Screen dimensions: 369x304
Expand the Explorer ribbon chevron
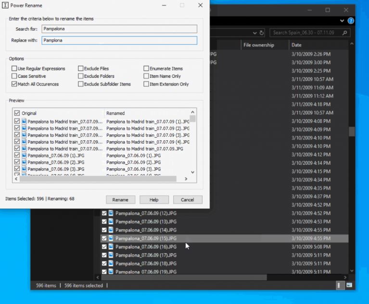[x=342, y=21]
